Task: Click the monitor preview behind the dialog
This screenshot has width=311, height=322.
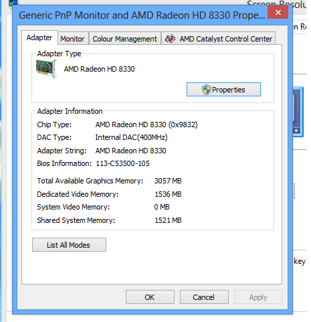Action: pos(298,112)
